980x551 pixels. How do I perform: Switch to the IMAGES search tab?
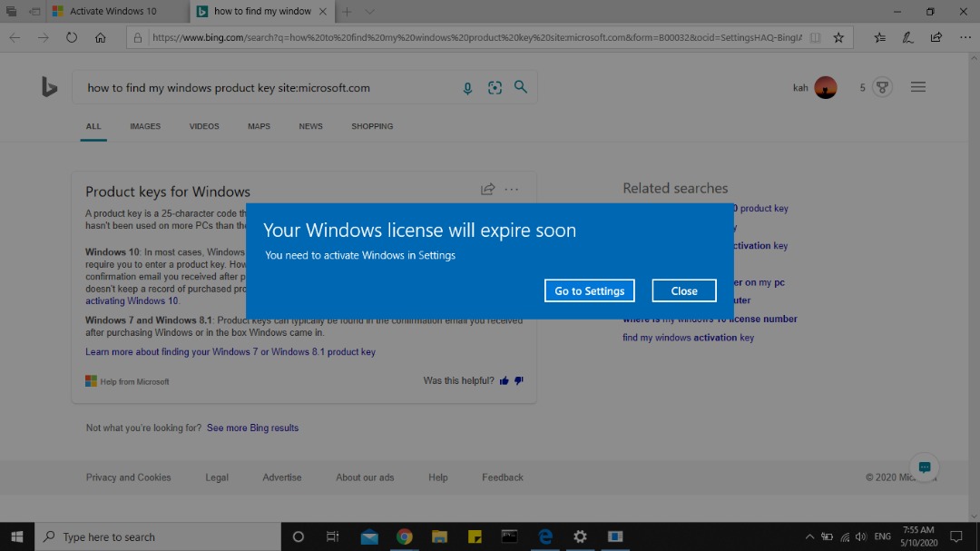click(x=144, y=126)
